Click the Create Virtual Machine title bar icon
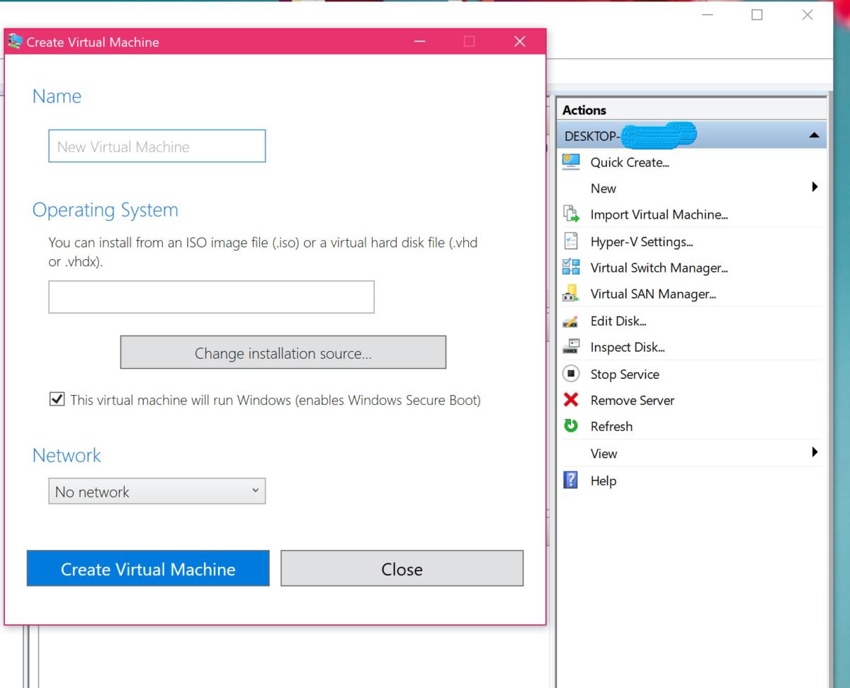850x688 pixels. tap(14, 42)
